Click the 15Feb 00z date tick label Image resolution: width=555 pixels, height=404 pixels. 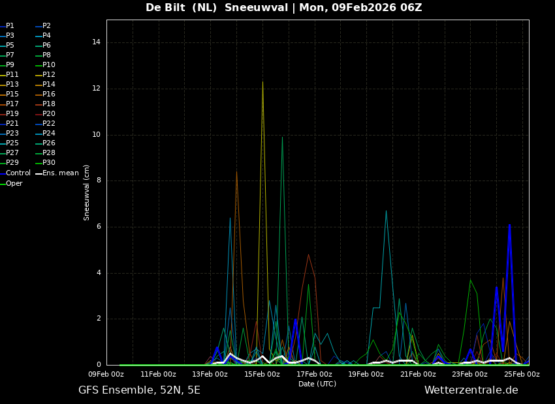pyautogui.click(x=262, y=375)
